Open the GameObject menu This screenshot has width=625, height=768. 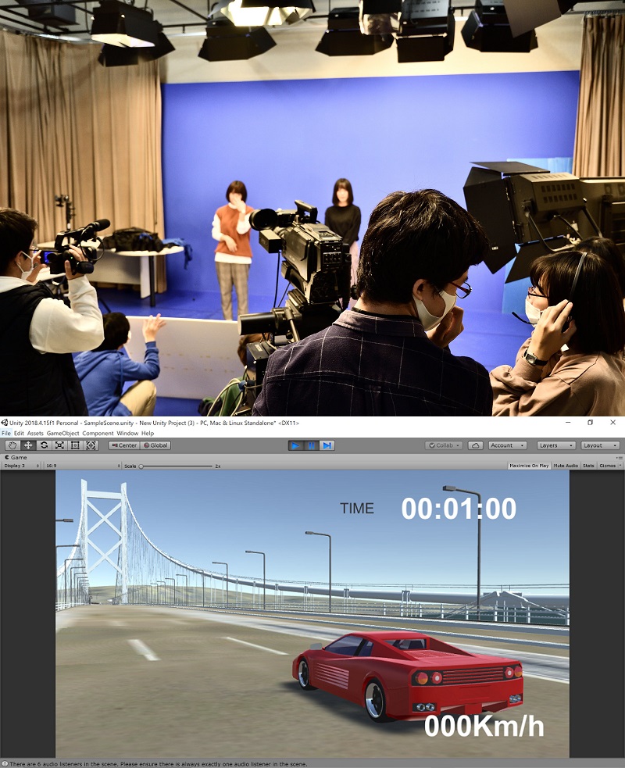(x=62, y=433)
